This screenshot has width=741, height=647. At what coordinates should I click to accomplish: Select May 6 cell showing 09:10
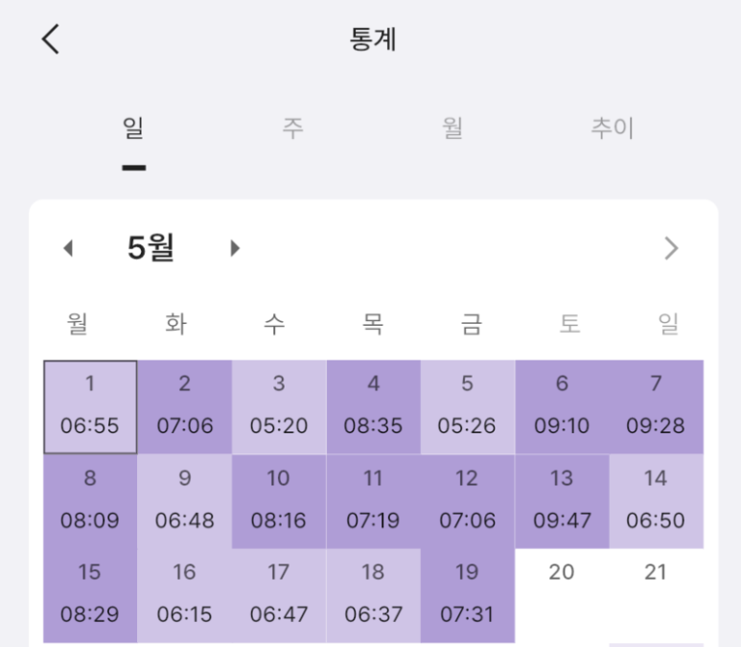click(x=562, y=407)
